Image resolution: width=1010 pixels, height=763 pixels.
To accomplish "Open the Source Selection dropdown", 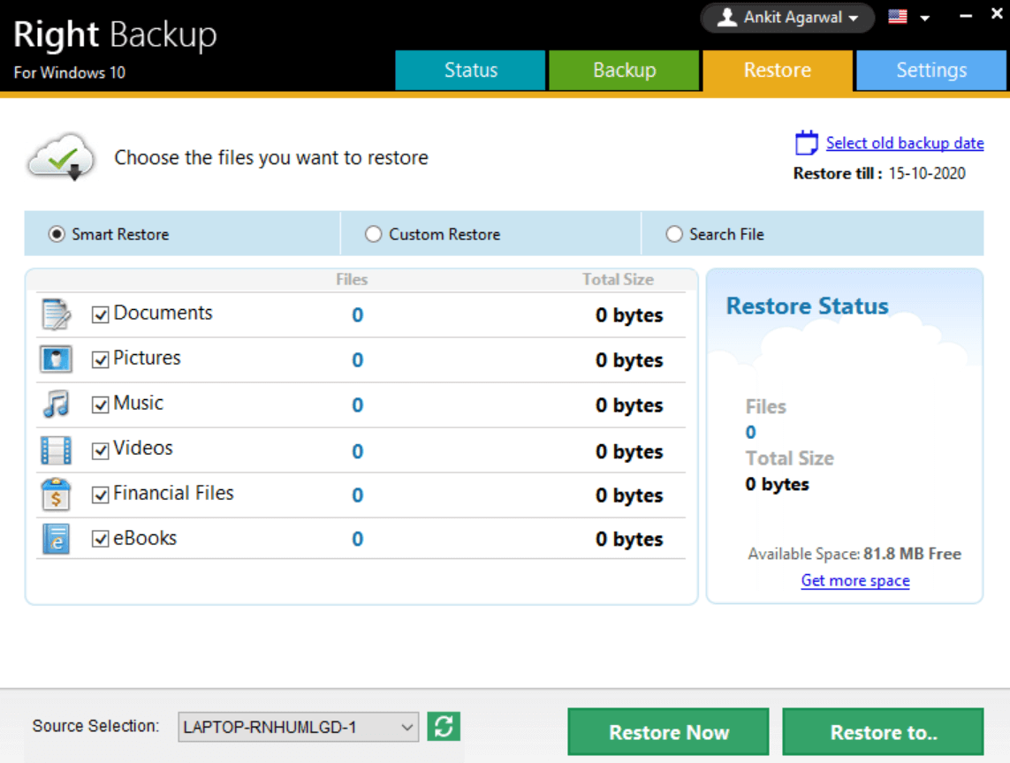I will [298, 728].
